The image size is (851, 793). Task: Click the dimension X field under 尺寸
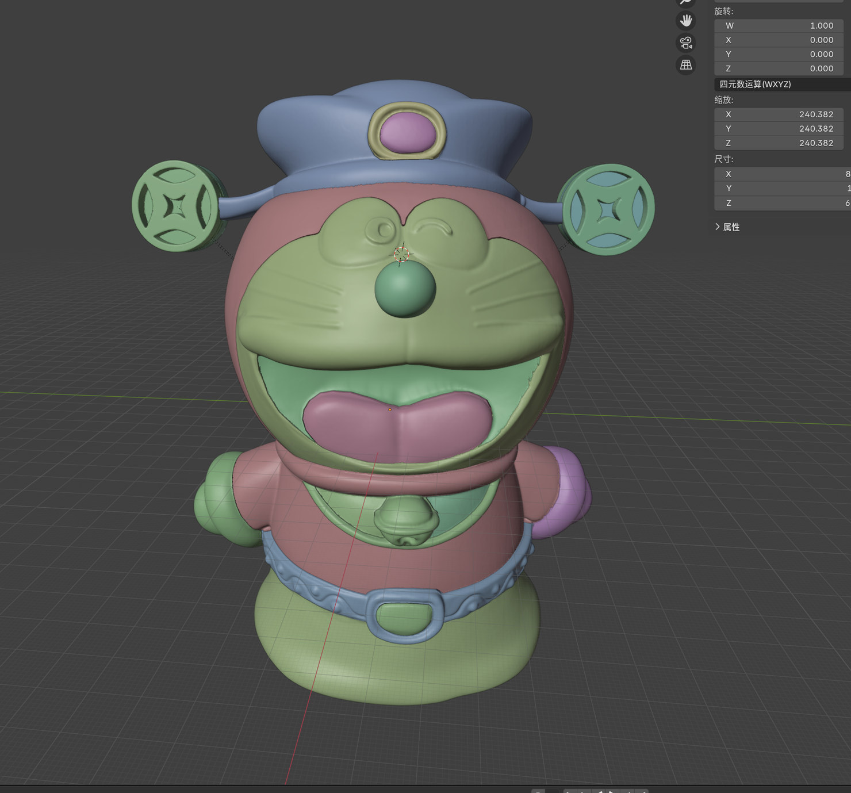click(x=783, y=174)
